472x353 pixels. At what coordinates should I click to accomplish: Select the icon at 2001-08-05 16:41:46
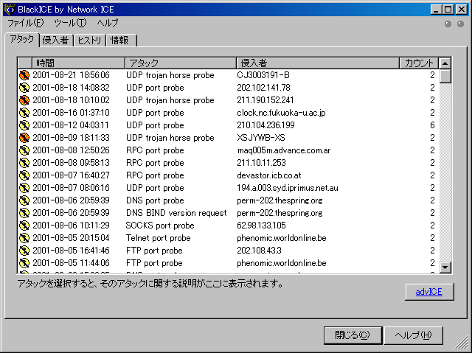pyautogui.click(x=24, y=250)
